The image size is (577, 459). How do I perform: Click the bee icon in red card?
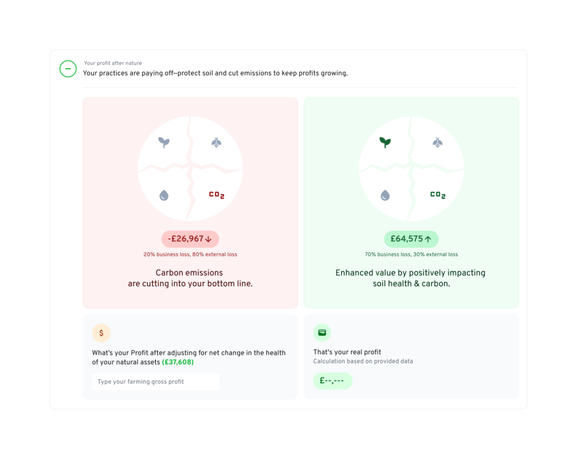pos(216,142)
